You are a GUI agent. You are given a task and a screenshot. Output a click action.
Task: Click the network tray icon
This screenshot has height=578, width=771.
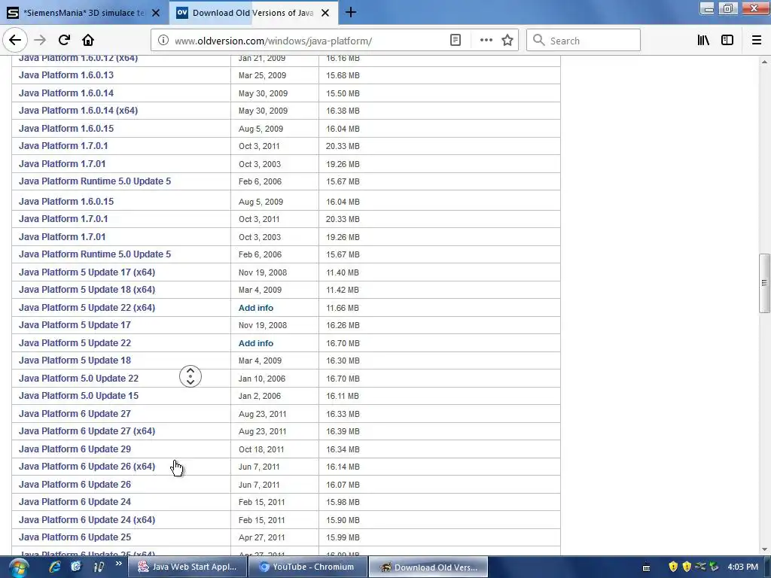701,567
